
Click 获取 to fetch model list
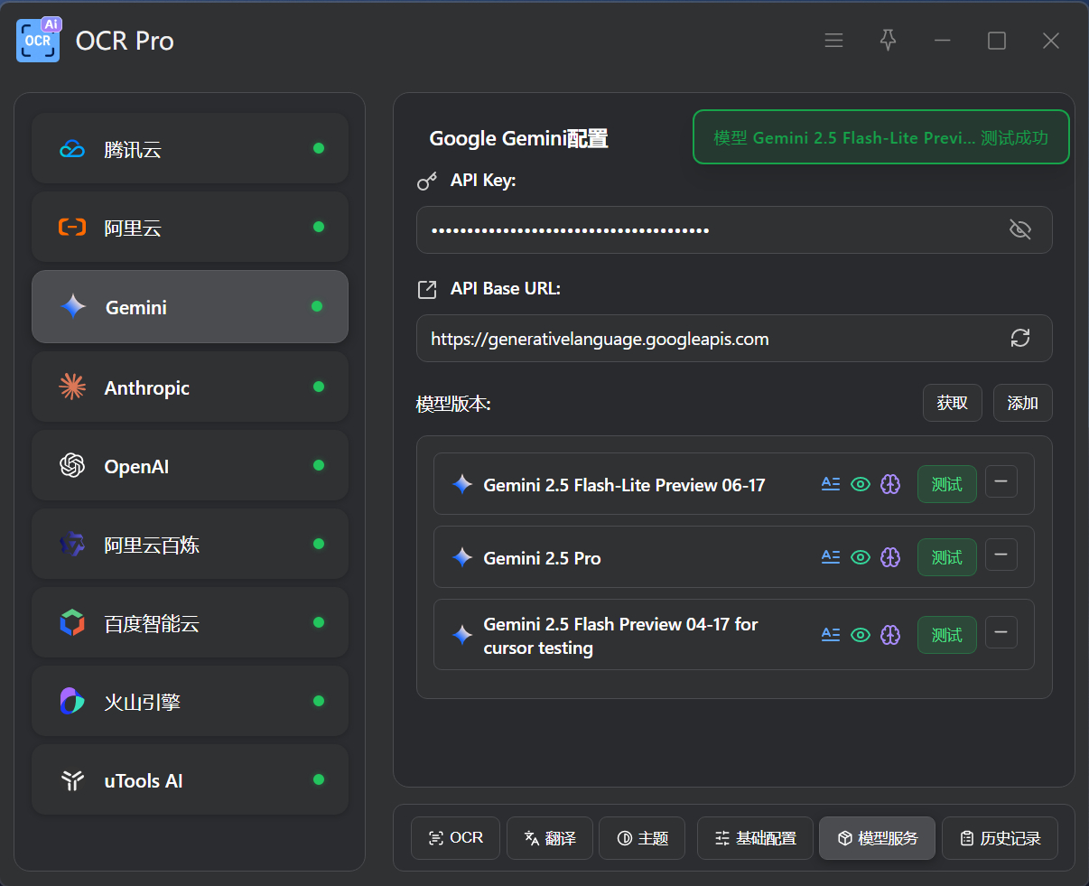point(953,403)
